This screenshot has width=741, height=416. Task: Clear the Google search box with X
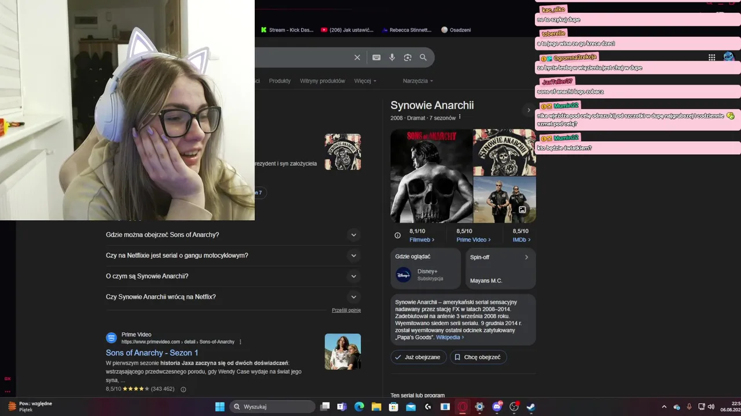pos(357,57)
